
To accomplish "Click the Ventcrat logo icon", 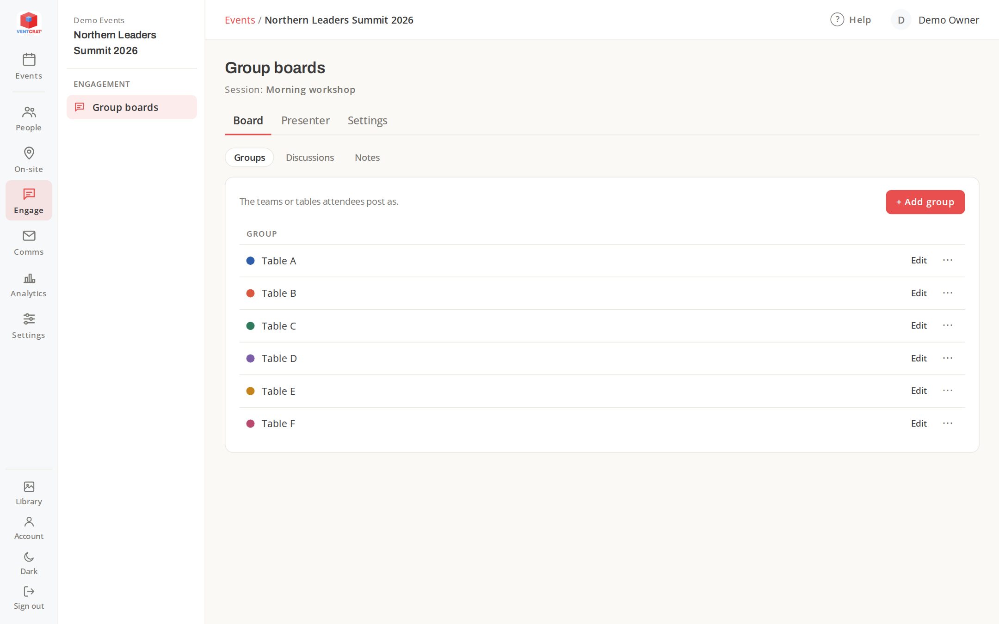I will [x=29, y=23].
